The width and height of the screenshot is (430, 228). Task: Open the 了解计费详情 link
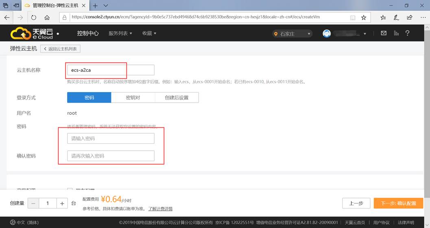(x=160, y=209)
